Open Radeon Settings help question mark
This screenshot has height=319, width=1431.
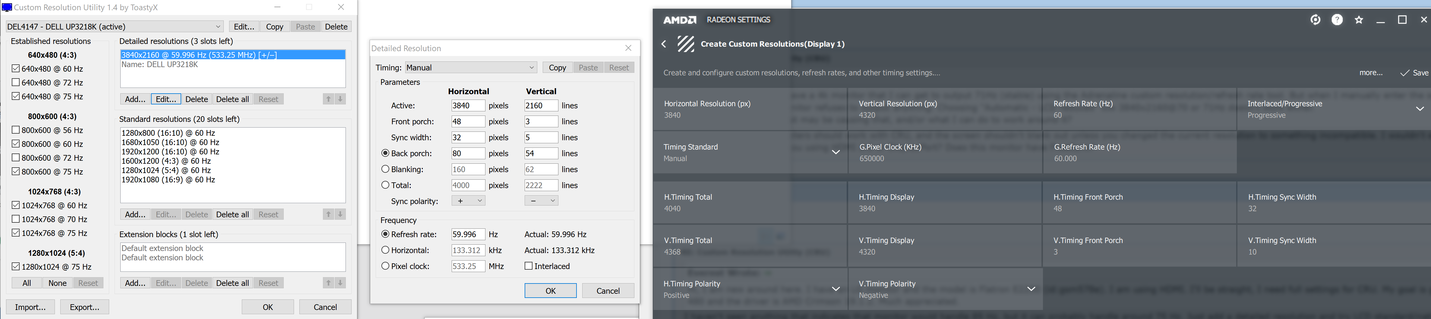click(x=1337, y=20)
